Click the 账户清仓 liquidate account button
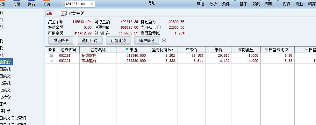The width and height of the screenshot is (316, 125). [147, 40]
